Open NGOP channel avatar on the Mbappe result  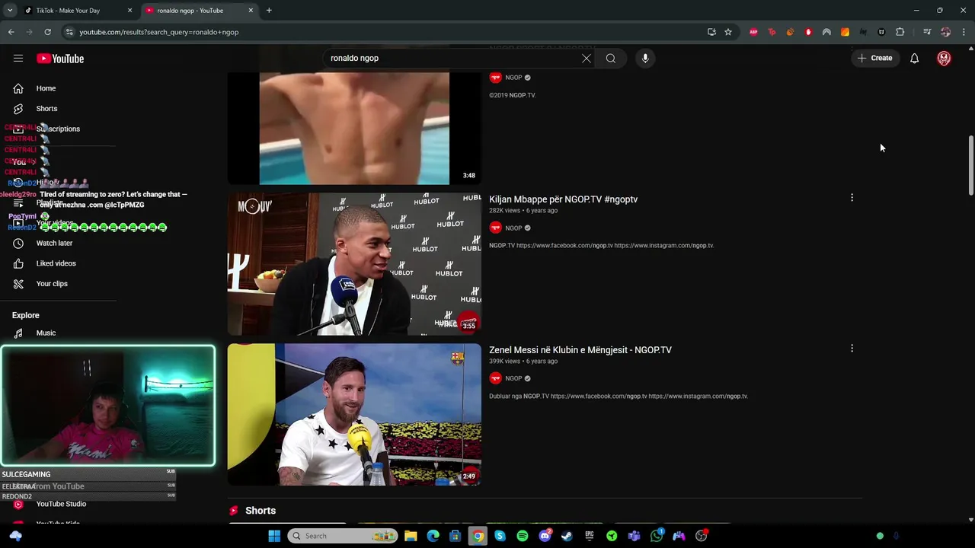[x=495, y=228]
